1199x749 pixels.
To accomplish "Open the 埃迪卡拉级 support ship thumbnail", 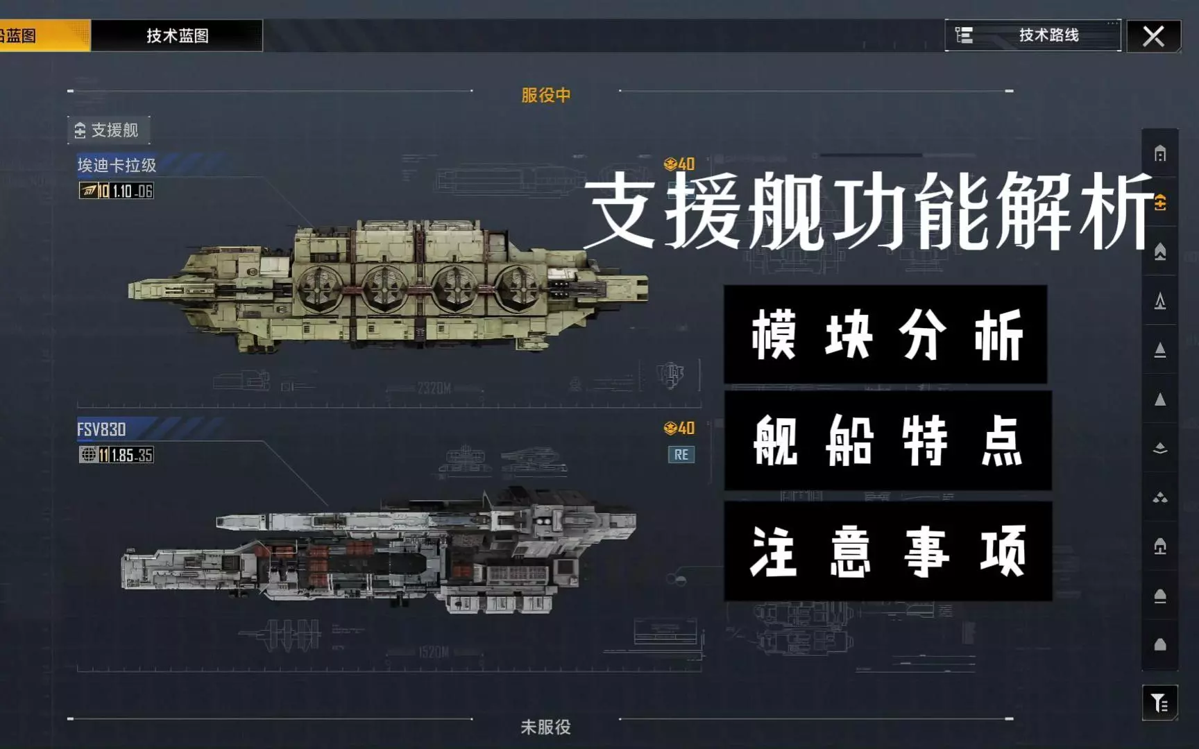I will [x=389, y=286].
